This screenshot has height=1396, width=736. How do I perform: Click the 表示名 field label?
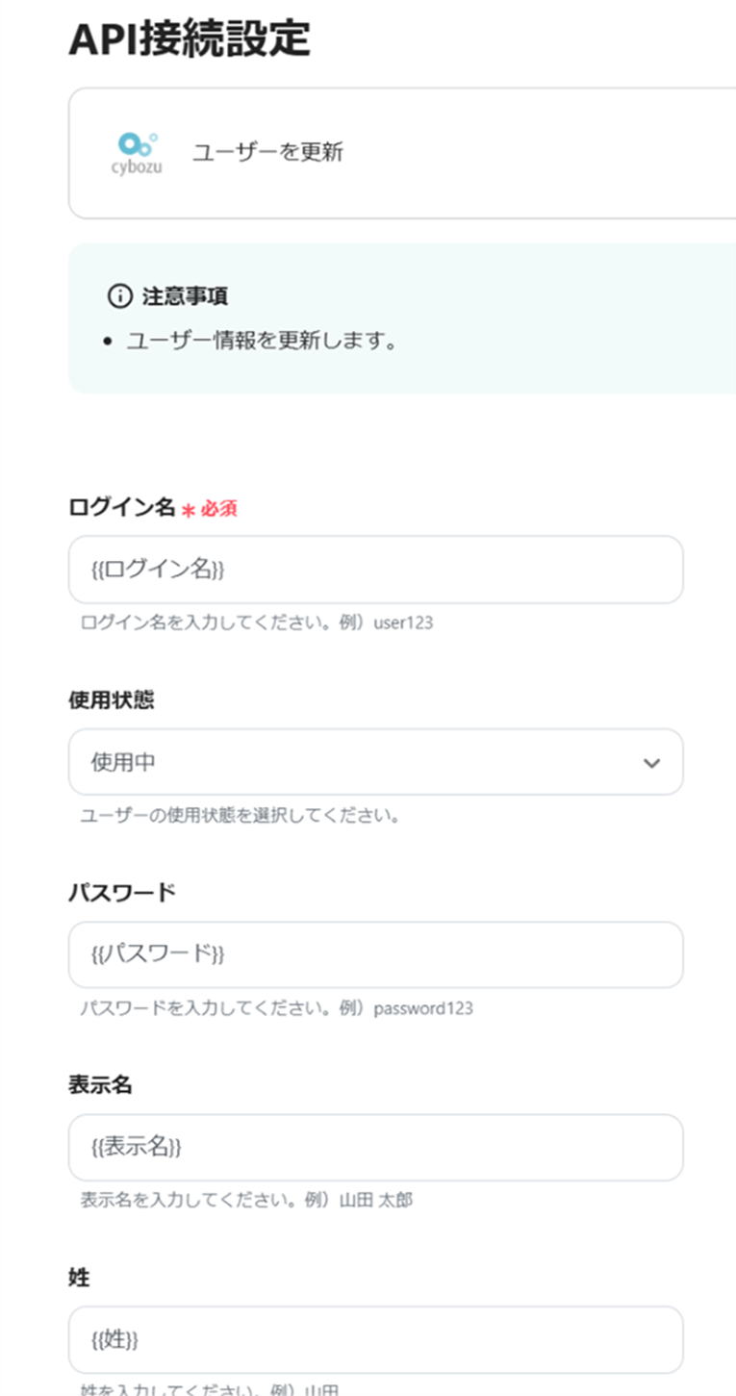[100, 1085]
